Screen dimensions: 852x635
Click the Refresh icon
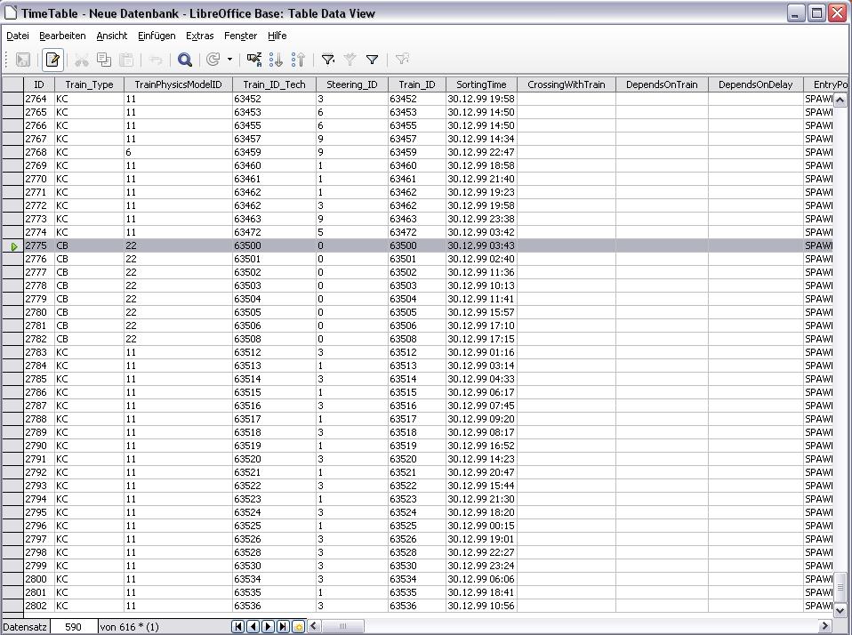point(213,60)
